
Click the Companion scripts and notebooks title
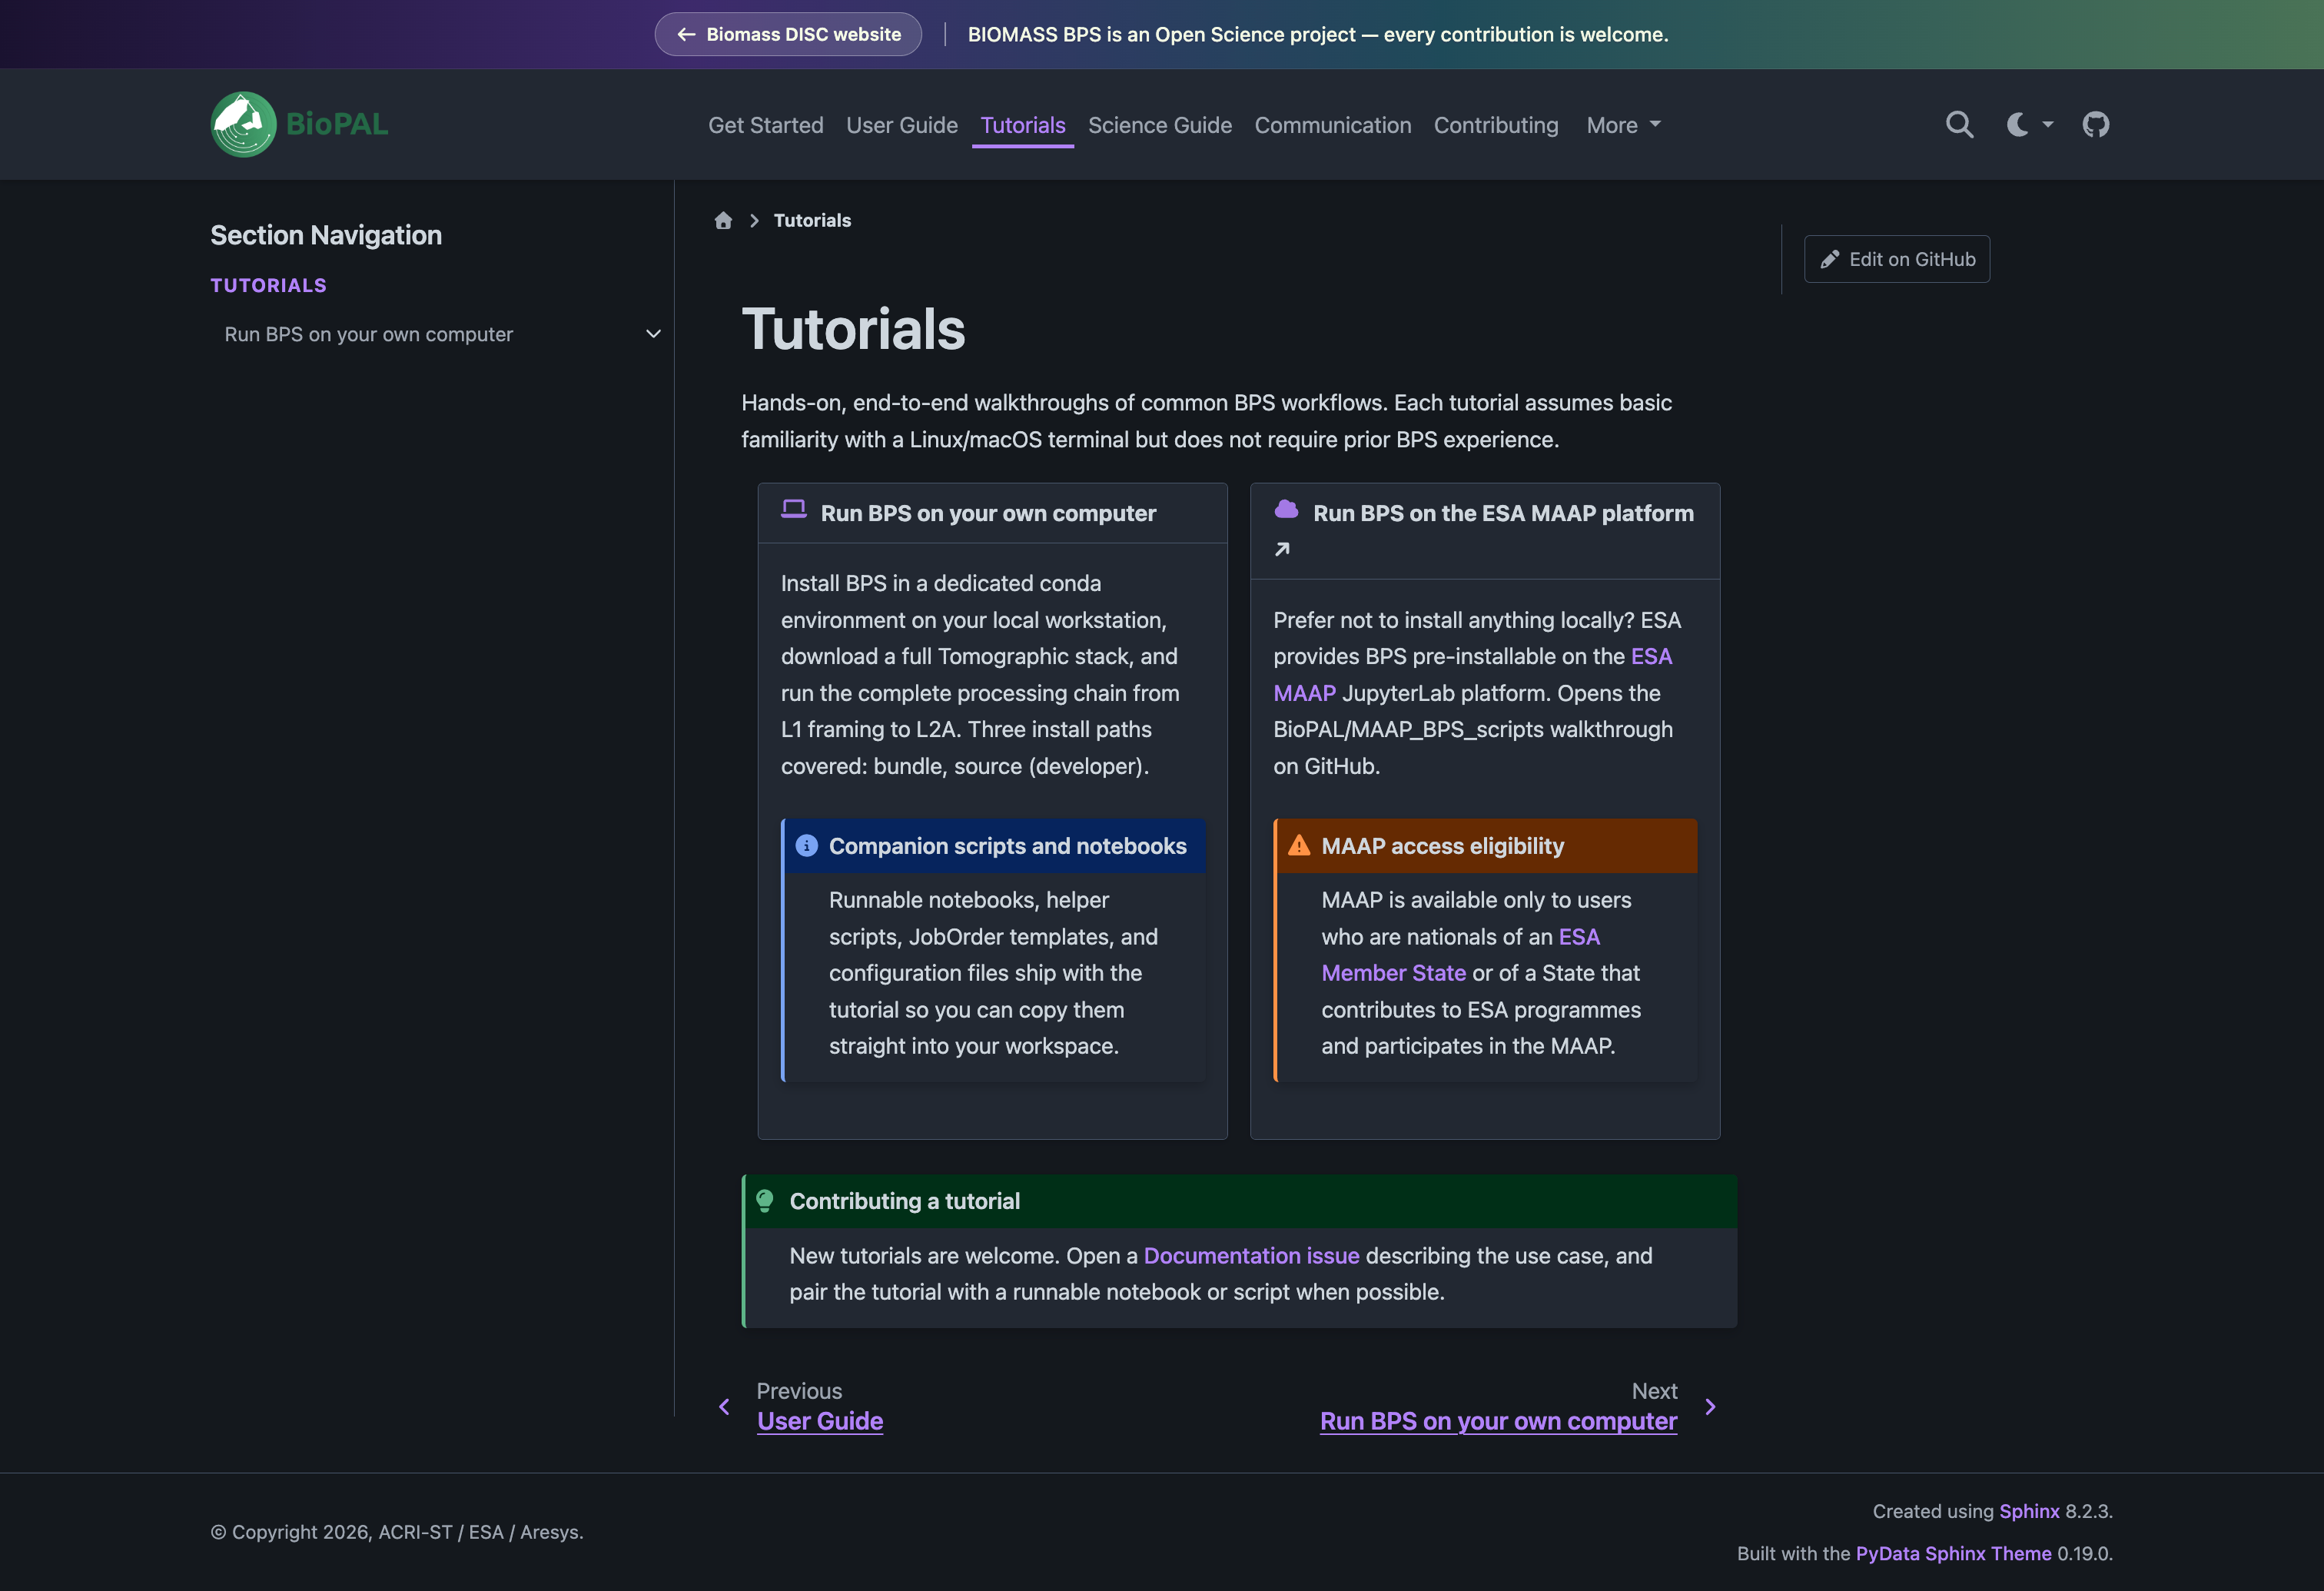coord(1007,846)
